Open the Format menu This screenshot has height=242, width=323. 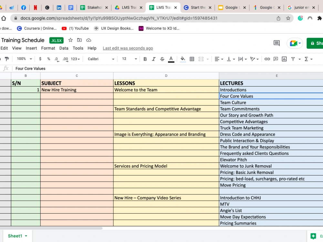(48, 48)
